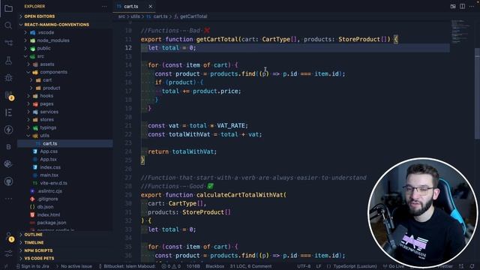The width and height of the screenshot is (480, 270).
Task: Change UTF-8 file encoding in status bar
Action: click(304, 266)
